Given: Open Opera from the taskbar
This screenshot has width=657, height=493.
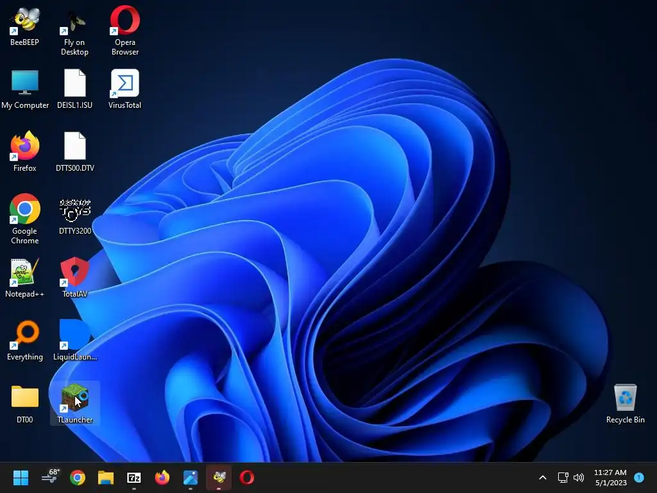Looking at the screenshot, I should point(247,478).
